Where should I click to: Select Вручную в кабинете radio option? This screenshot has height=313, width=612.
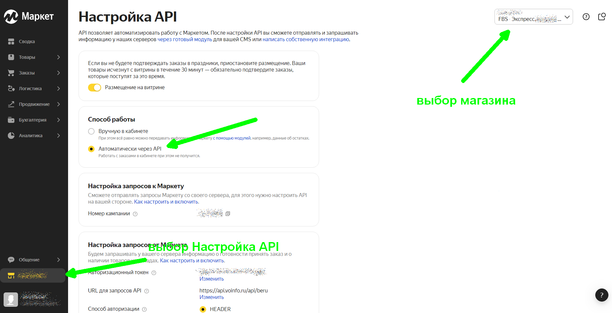pyautogui.click(x=91, y=131)
